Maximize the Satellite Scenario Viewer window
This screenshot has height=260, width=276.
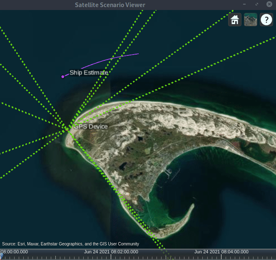click(257, 5)
